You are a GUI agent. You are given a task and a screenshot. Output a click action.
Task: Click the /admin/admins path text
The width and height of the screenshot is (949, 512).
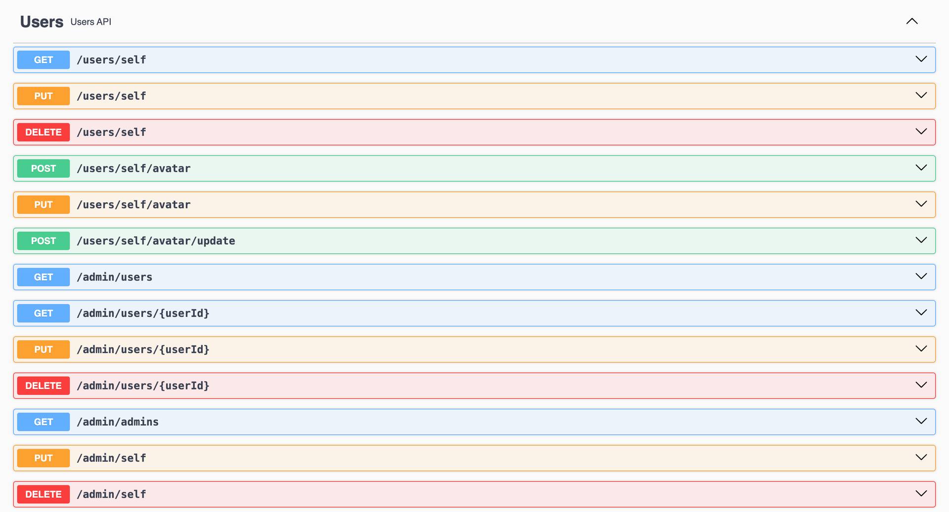(x=118, y=422)
